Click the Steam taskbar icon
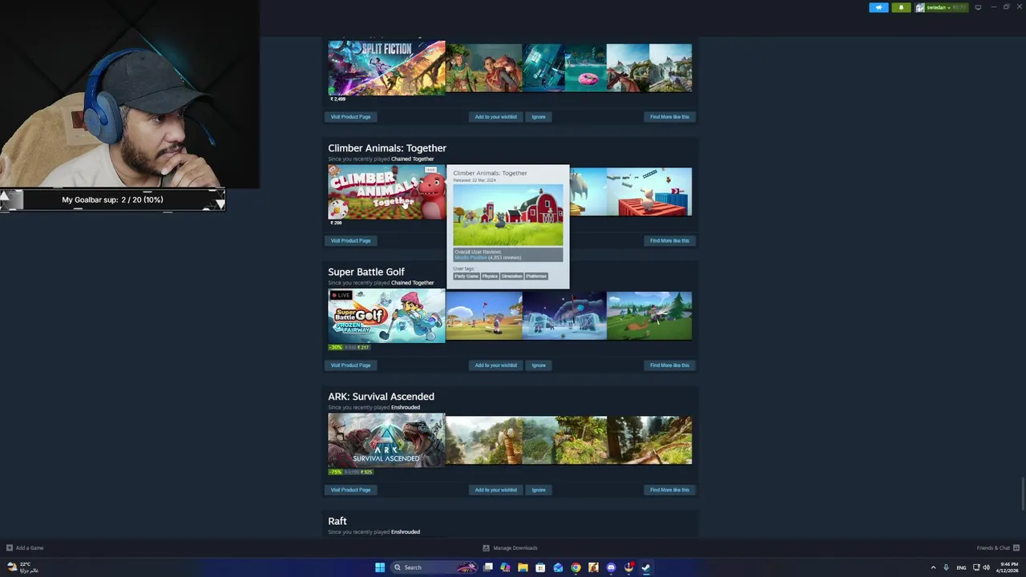 646,567
